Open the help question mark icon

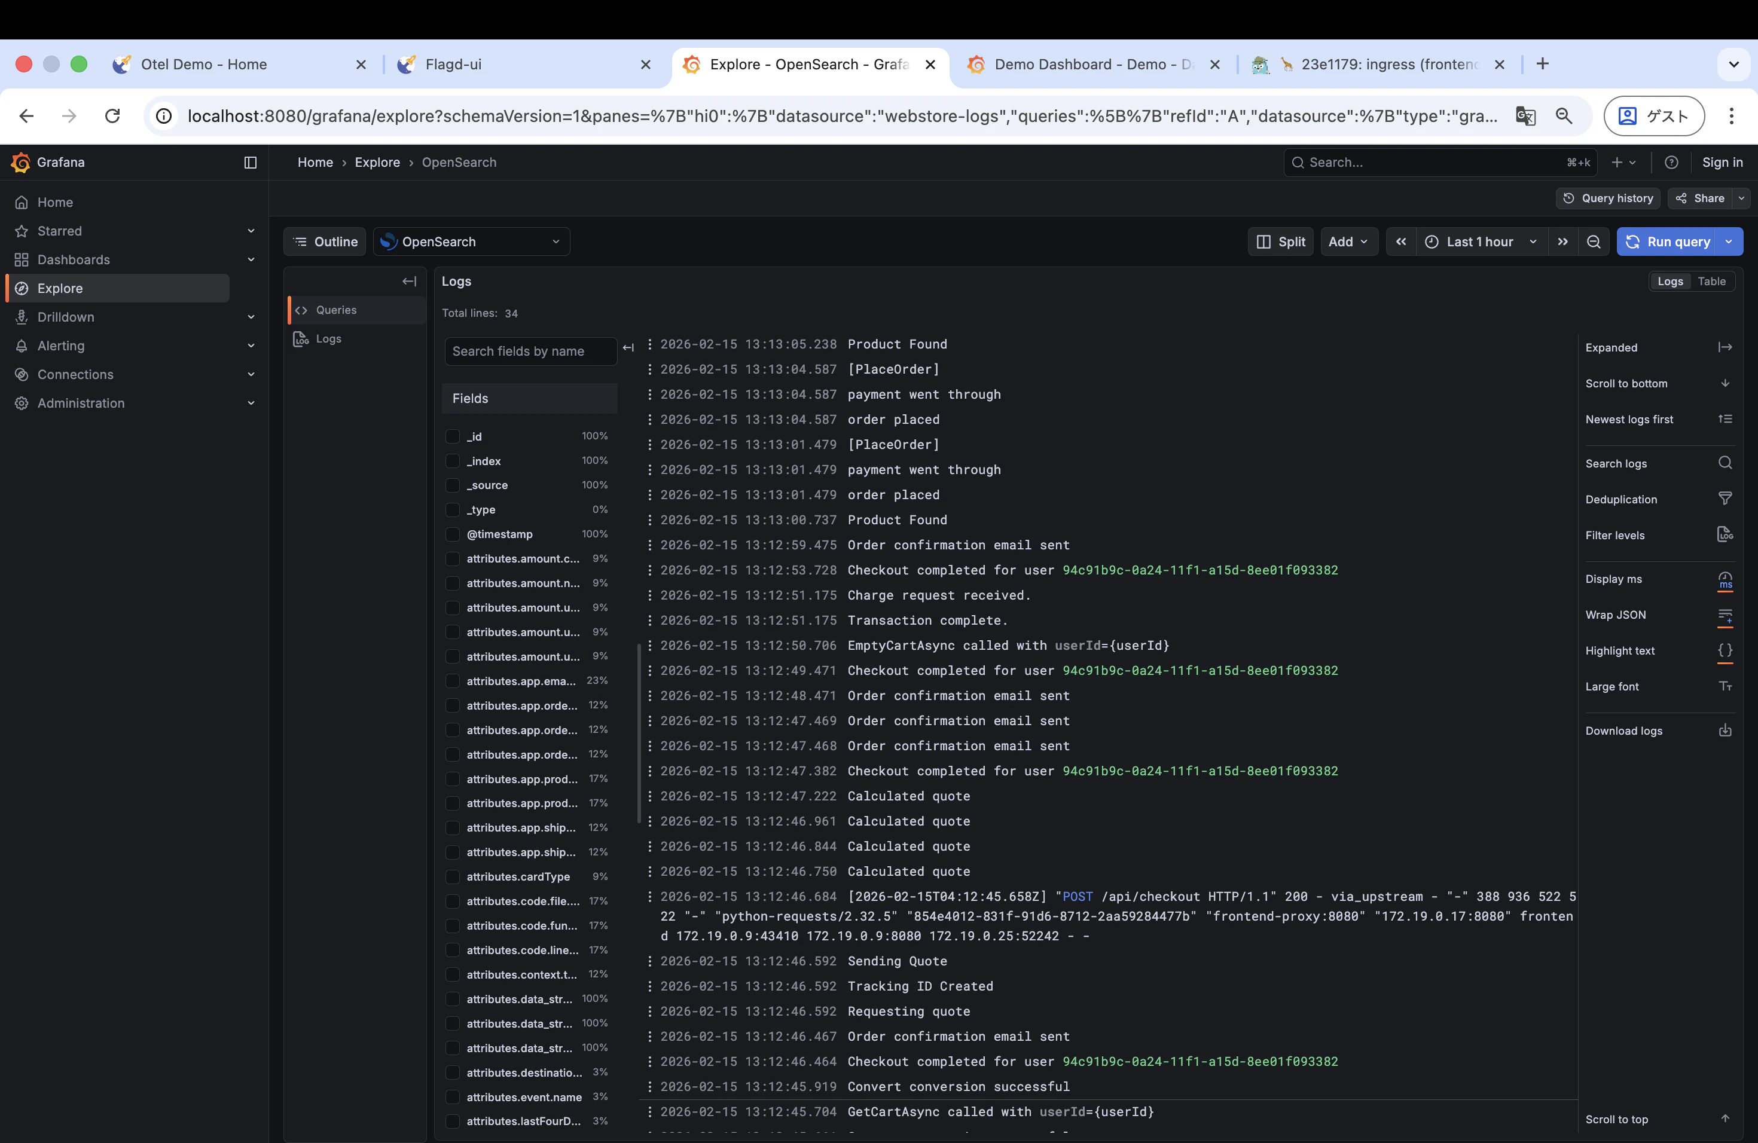pyautogui.click(x=1671, y=163)
